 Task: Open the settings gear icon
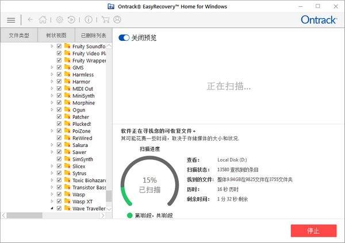tap(59, 20)
